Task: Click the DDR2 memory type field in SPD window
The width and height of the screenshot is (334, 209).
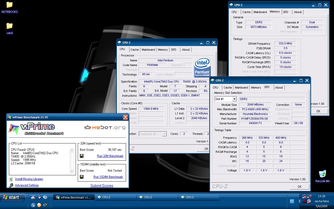Action: coord(272,99)
